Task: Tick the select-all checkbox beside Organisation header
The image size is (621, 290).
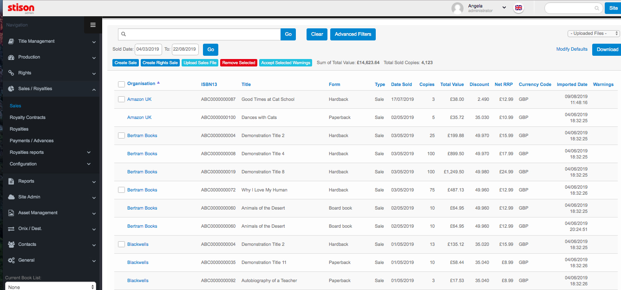Action: click(x=121, y=84)
